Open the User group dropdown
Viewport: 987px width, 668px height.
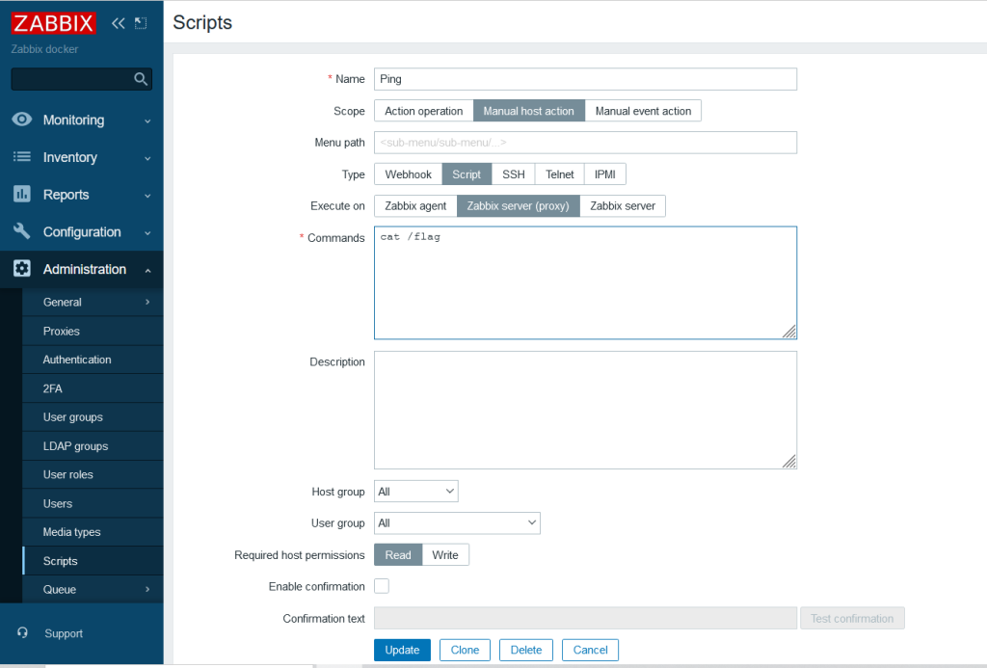click(457, 522)
